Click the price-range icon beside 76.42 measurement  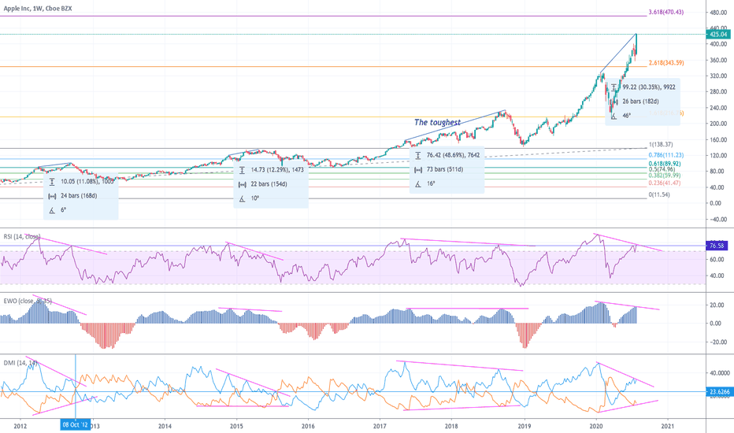pos(418,155)
